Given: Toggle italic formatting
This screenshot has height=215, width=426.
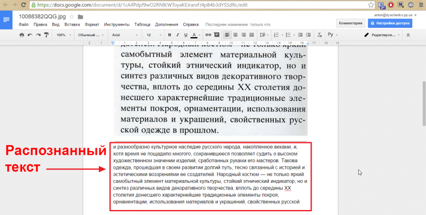Looking at the screenshot, I should point(178,35).
